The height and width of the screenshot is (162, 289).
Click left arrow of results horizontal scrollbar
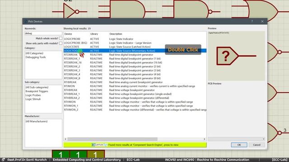65,139
